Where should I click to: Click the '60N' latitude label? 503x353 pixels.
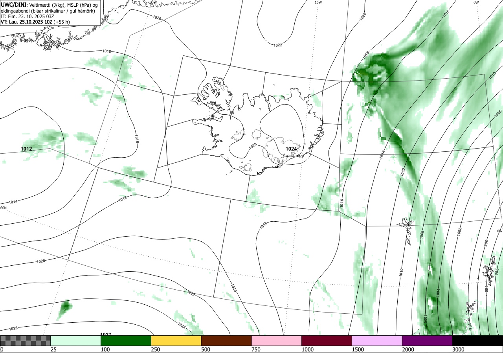3,208
